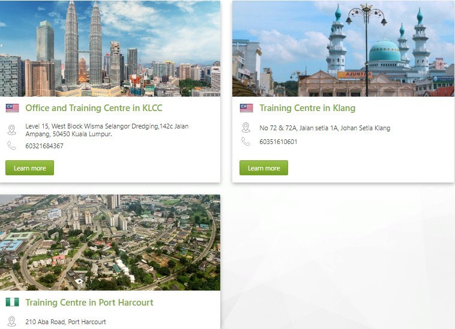The image size is (455, 329).
Task: Open Learn more for KLCC centre
Action: pyautogui.click(x=29, y=168)
